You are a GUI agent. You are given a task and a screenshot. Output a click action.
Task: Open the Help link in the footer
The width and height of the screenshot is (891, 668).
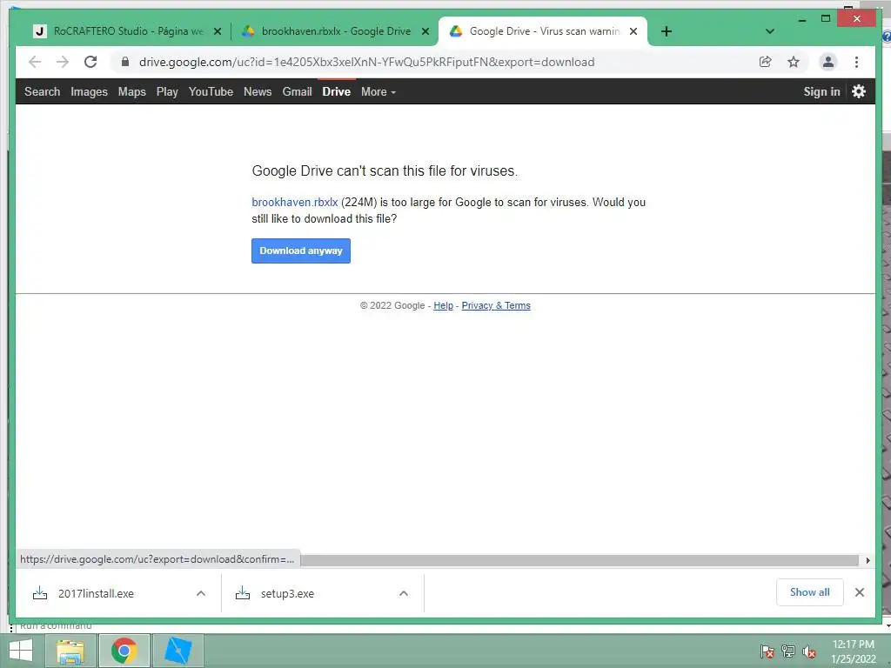pos(443,305)
